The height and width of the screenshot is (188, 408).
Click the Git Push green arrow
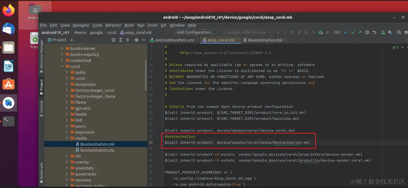pyautogui.click(x=360, y=32)
